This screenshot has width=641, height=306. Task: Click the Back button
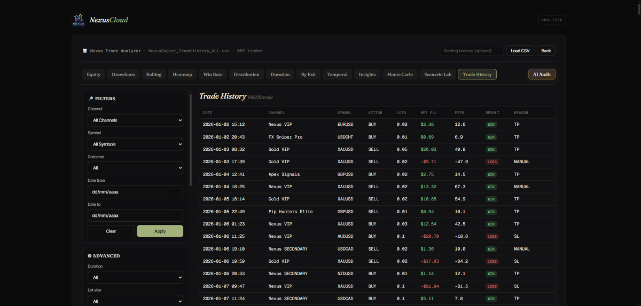[x=546, y=51]
